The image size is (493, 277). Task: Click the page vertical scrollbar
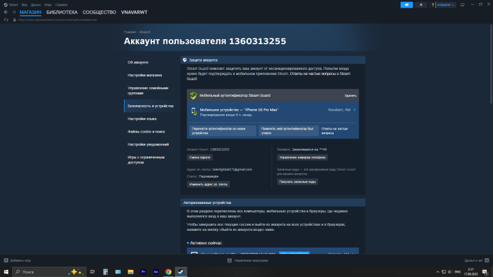491,63
